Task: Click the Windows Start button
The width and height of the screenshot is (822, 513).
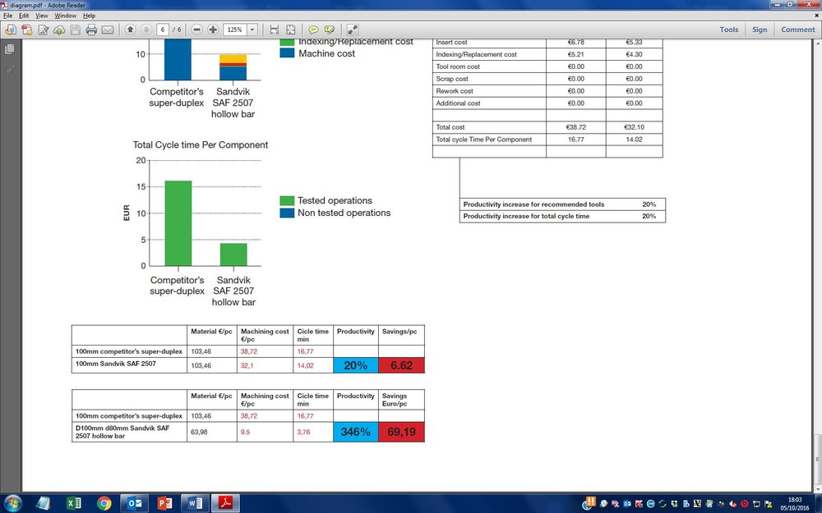Action: [x=12, y=504]
